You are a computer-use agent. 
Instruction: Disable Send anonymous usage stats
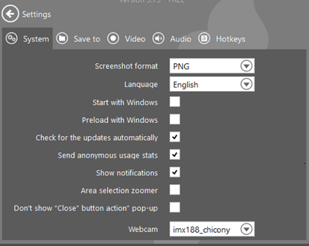click(175, 154)
